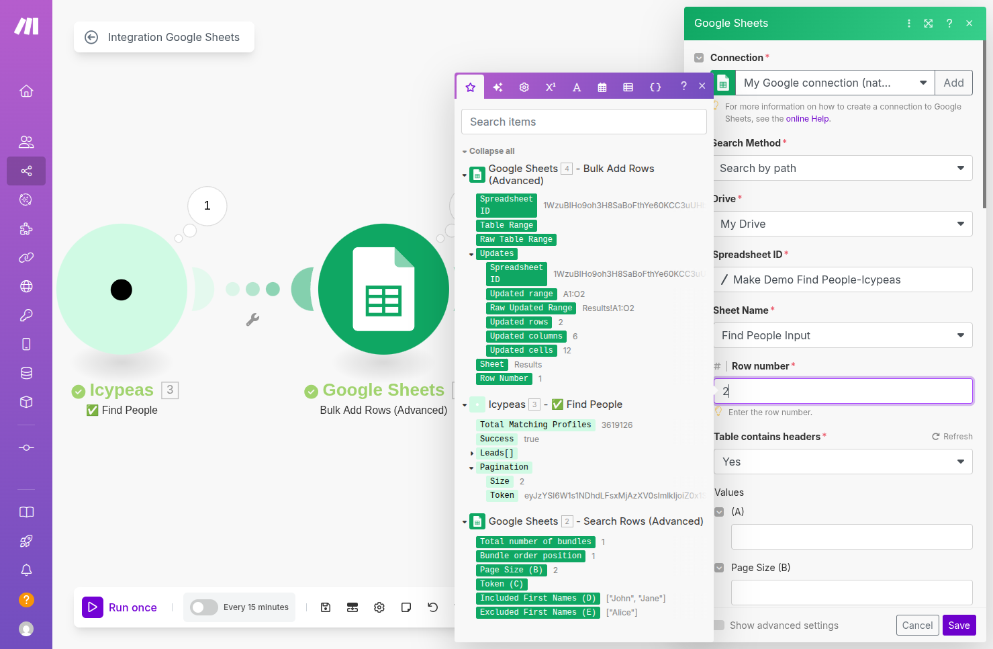Open the Scenario settings gear in bottom toolbar
The height and width of the screenshot is (649, 993).
(379, 607)
